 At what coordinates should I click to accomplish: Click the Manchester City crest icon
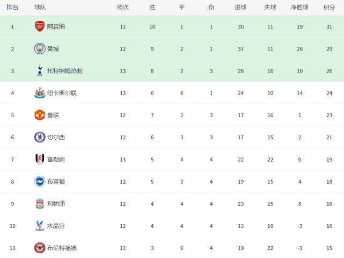(x=40, y=49)
